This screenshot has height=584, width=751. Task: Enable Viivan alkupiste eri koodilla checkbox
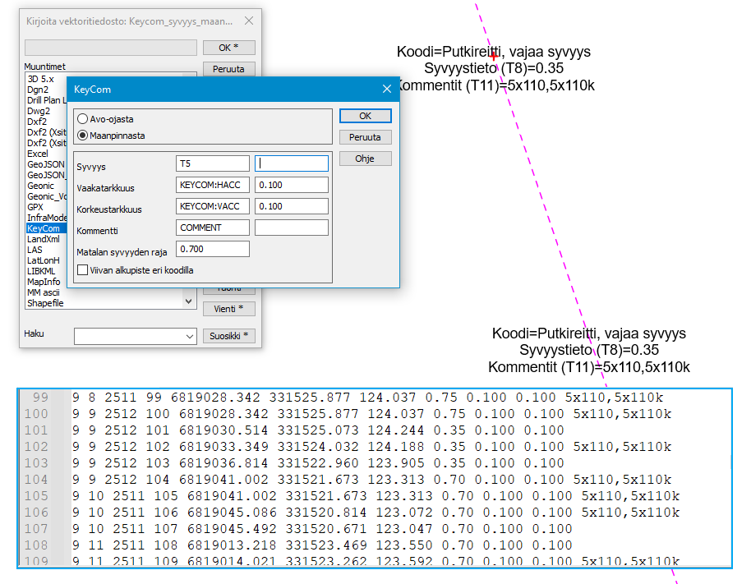pos(82,269)
